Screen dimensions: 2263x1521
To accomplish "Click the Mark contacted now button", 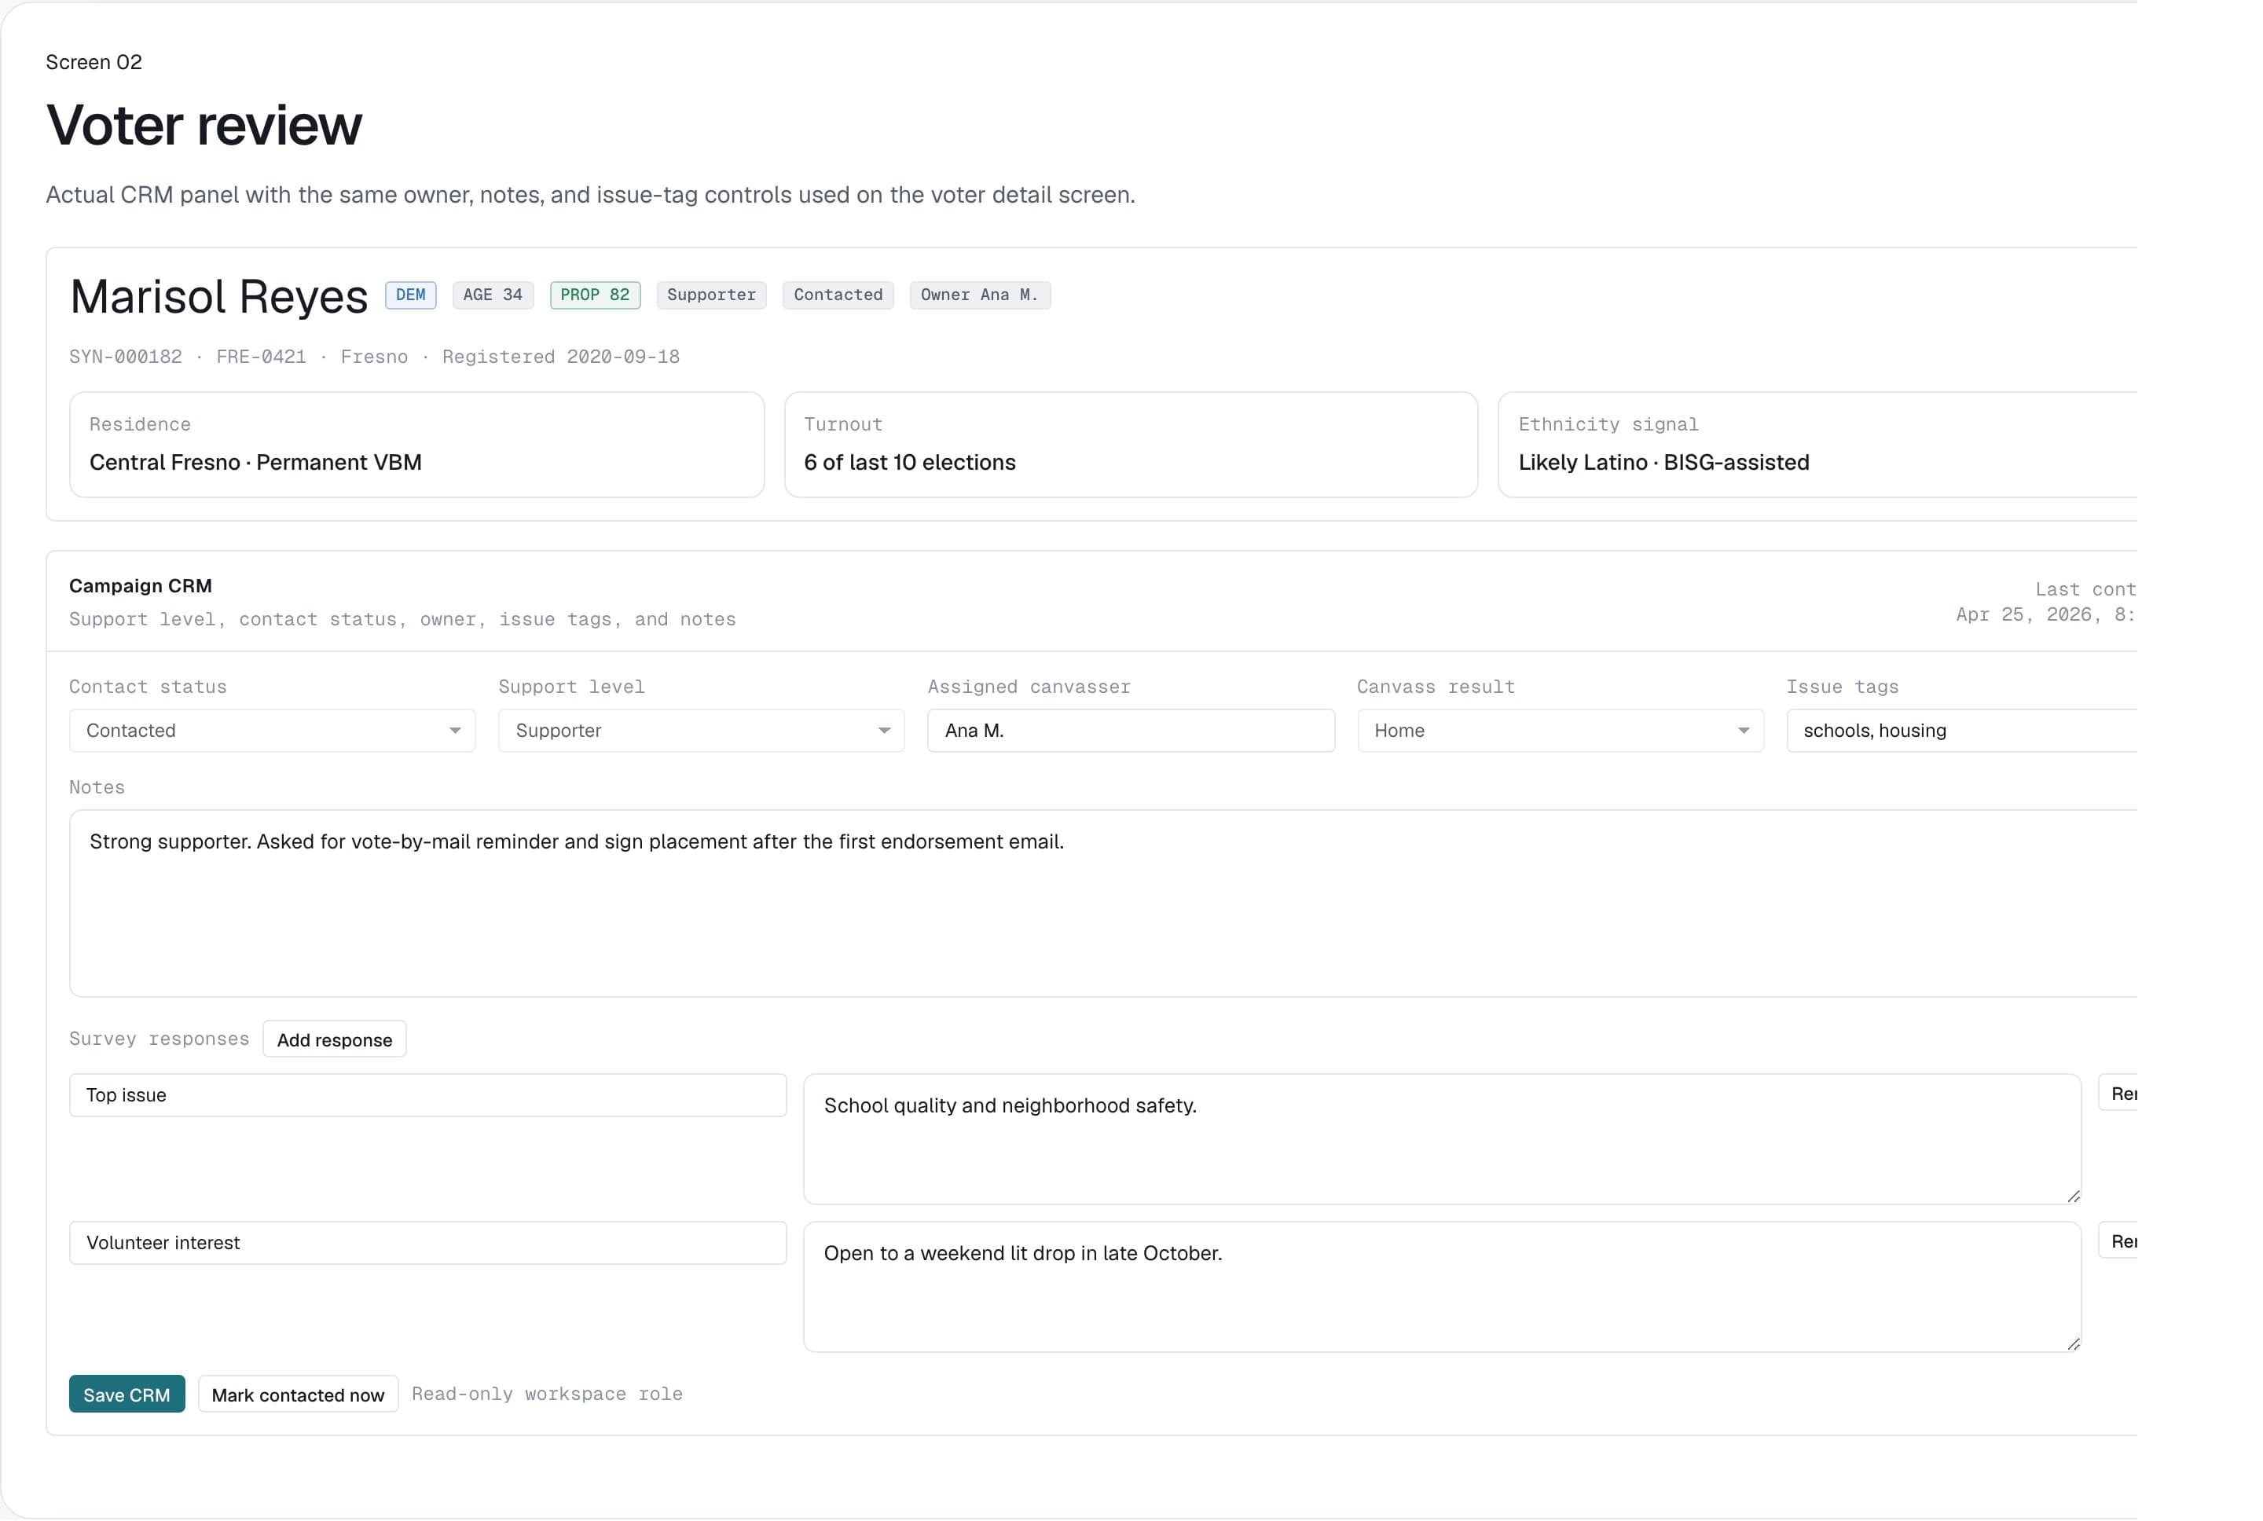I will [x=297, y=1394].
